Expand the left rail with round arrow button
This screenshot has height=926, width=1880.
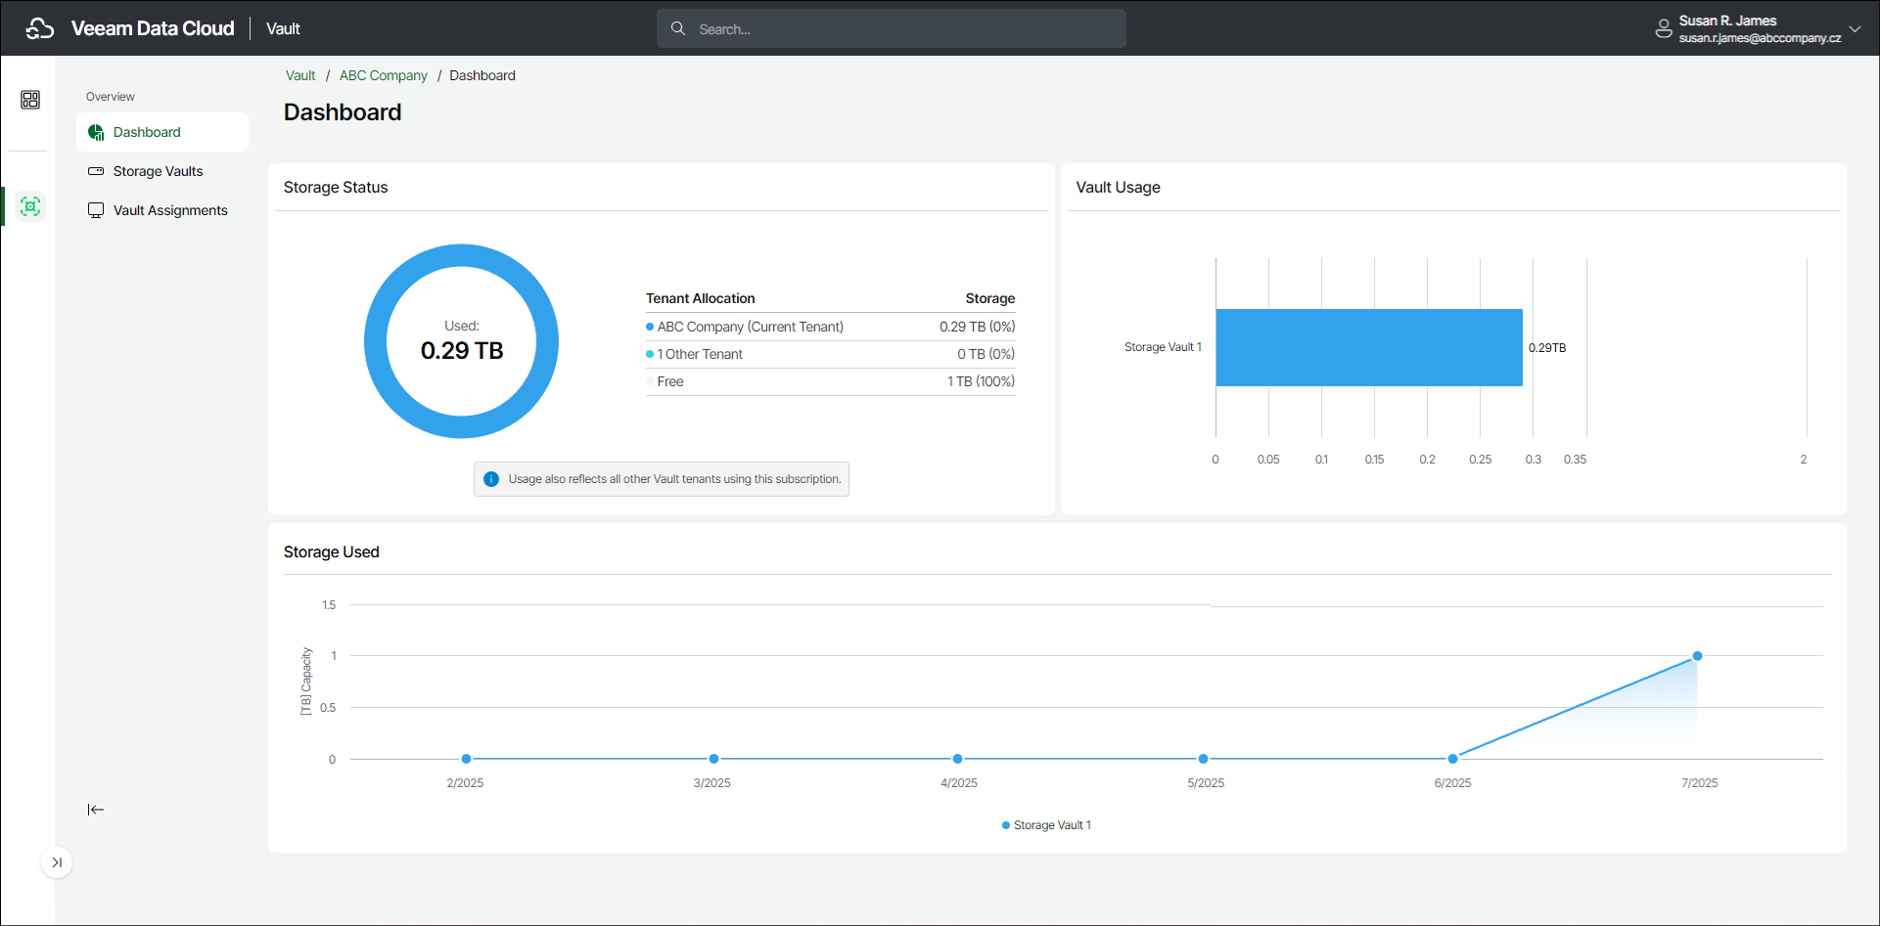[x=57, y=862]
